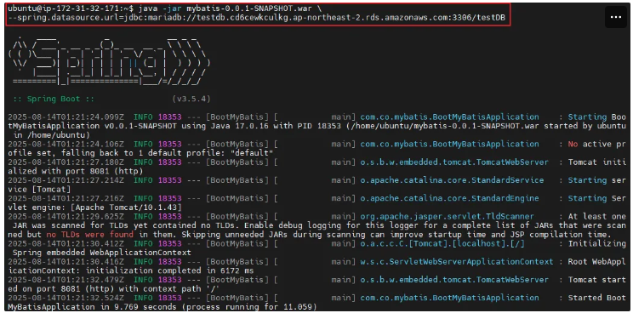Select the 01:21:27.180Z TomcatWebServer log timestamp
The image size is (633, 313).
pyautogui.click(x=66, y=162)
